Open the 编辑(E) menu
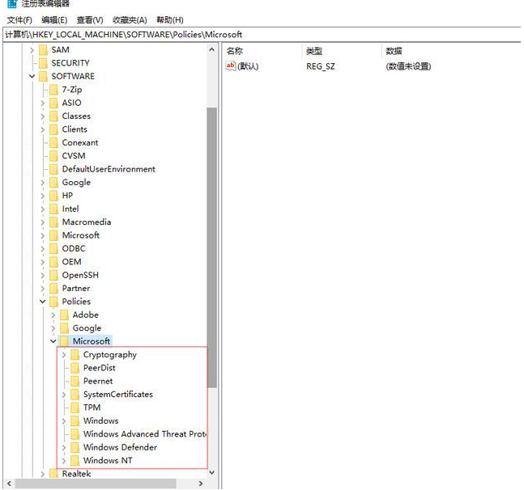524x490 pixels. pyautogui.click(x=54, y=20)
